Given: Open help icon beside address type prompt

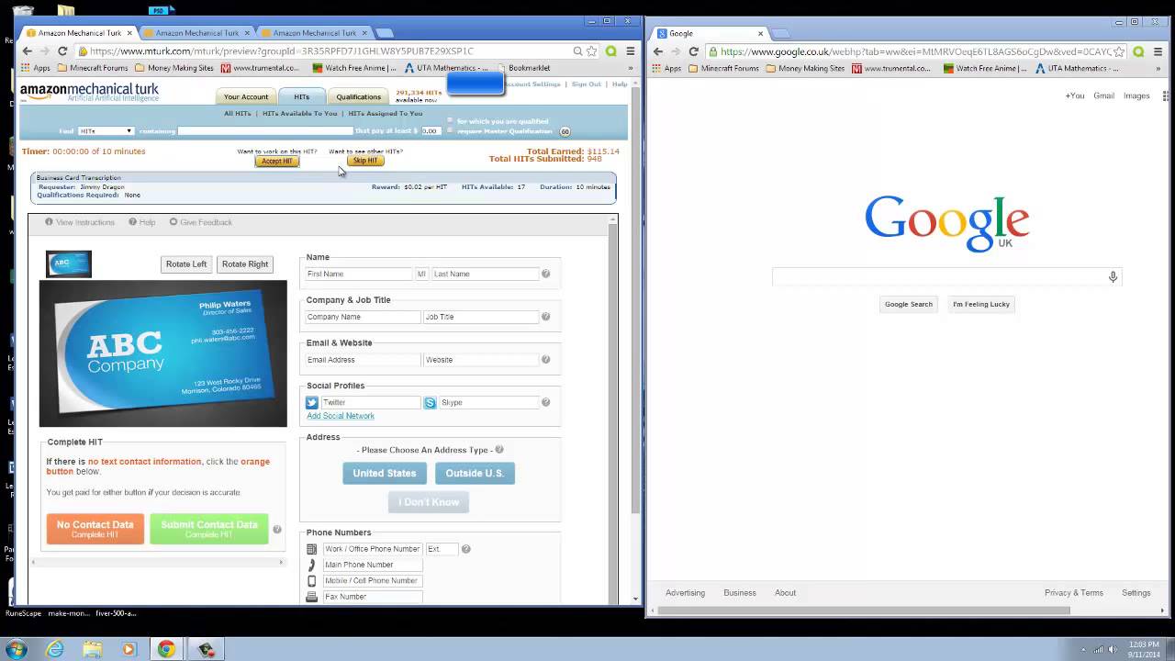Looking at the screenshot, I should tap(499, 450).
